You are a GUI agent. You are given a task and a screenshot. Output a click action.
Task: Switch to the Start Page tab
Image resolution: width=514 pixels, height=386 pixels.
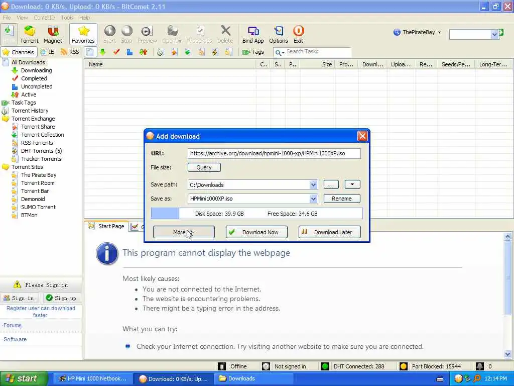point(107,226)
